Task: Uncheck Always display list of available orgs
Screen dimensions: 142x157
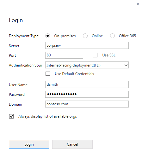Action: (x=11, y=116)
